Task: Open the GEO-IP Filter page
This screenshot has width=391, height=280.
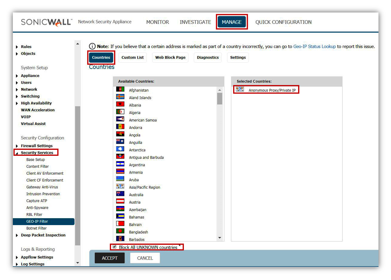Action: click(43, 222)
